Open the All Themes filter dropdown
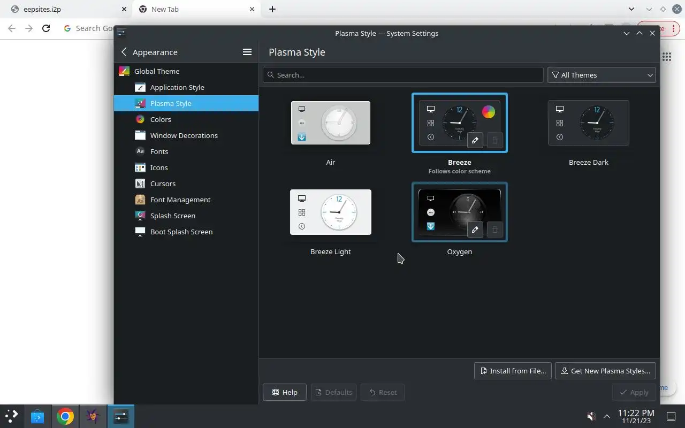This screenshot has width=685, height=428. [602, 75]
